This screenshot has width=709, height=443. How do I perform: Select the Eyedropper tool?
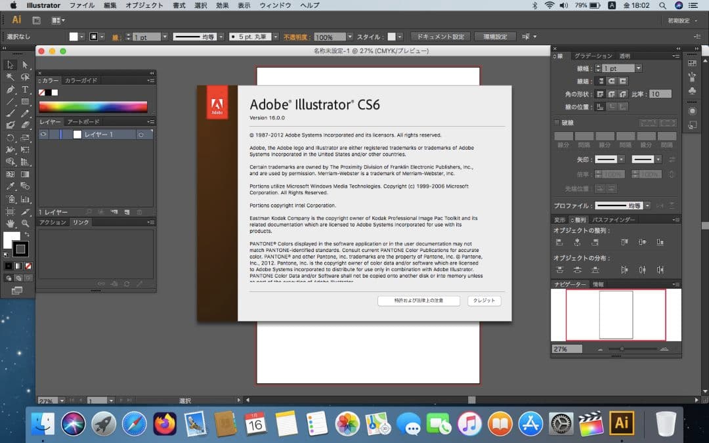11,186
